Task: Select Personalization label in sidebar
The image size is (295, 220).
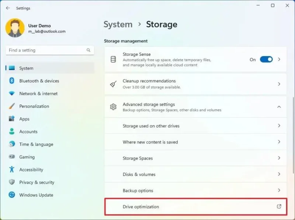Action: pyautogui.click(x=34, y=106)
